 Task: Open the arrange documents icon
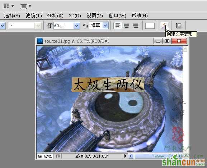[x=6, y=6]
